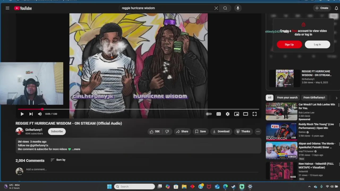This screenshot has height=191, width=340.
Task: Open LFC - BOU widget on taskbar
Action: 12,186
